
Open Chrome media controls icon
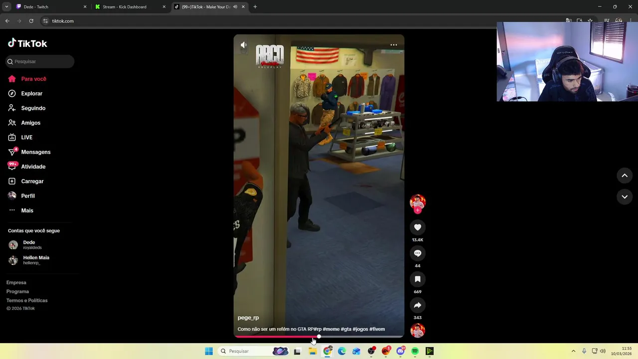tap(607, 21)
